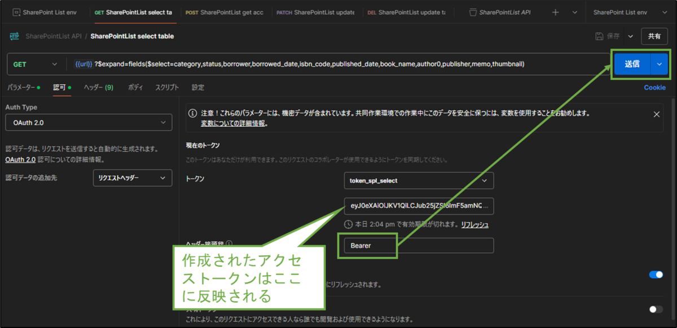Open the Auth Type OAuth 2.0 dropdown
677x328 pixels.
89,122
